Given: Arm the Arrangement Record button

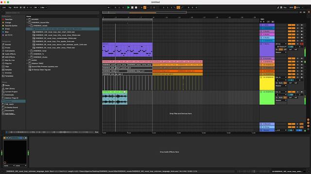Looking at the screenshot, I should tap(136, 7).
